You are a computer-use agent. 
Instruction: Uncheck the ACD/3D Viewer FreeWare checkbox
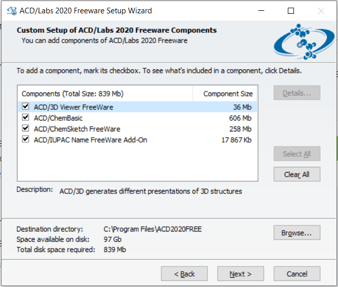pos(26,107)
